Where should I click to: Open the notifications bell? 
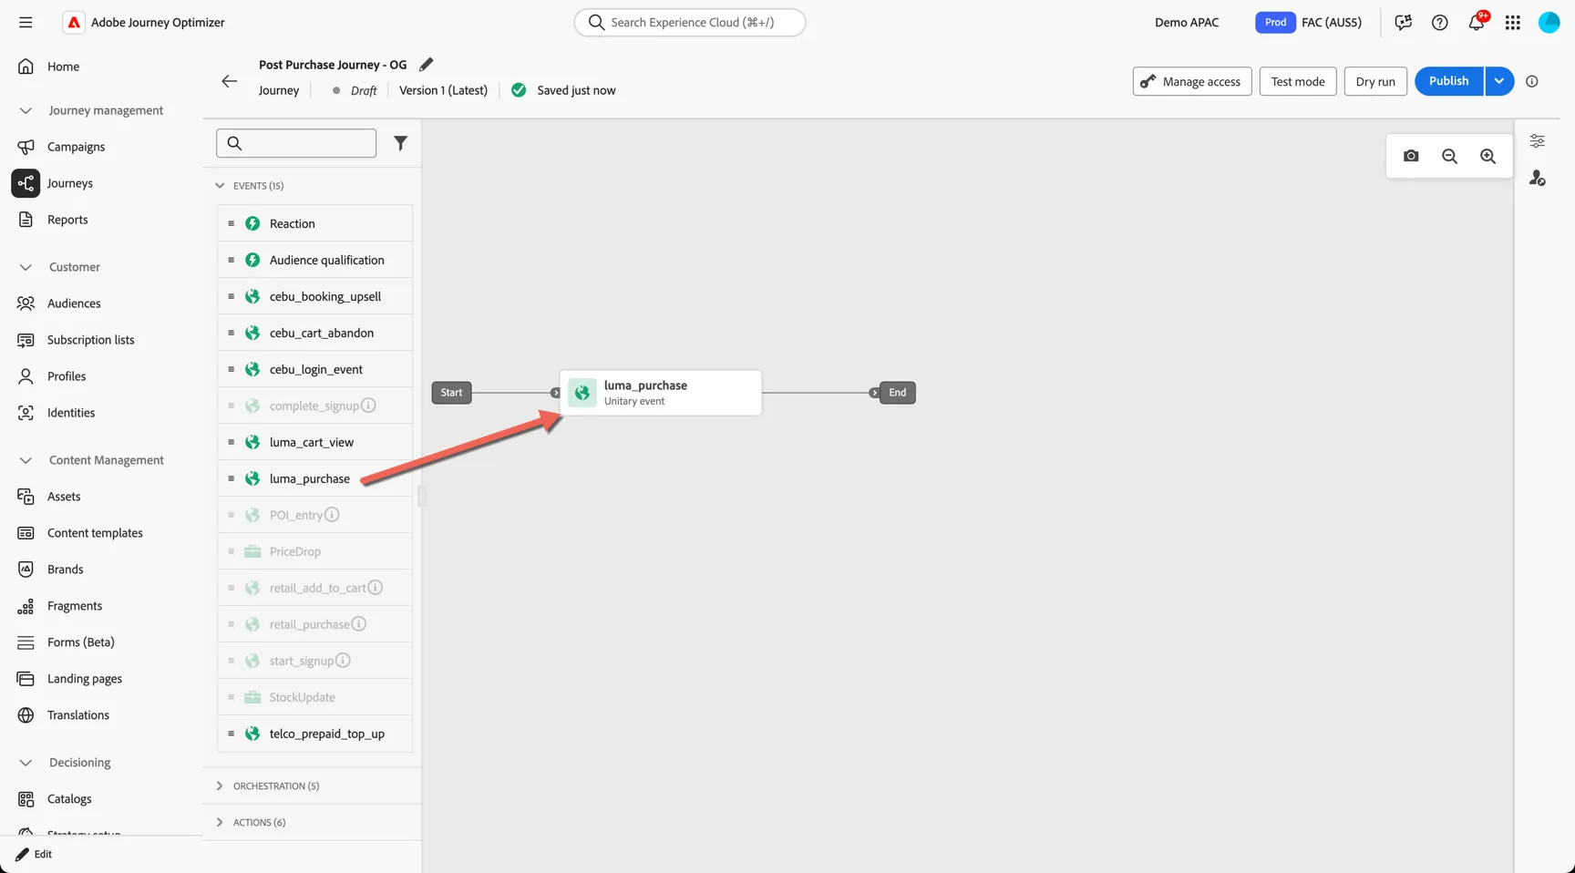point(1477,22)
